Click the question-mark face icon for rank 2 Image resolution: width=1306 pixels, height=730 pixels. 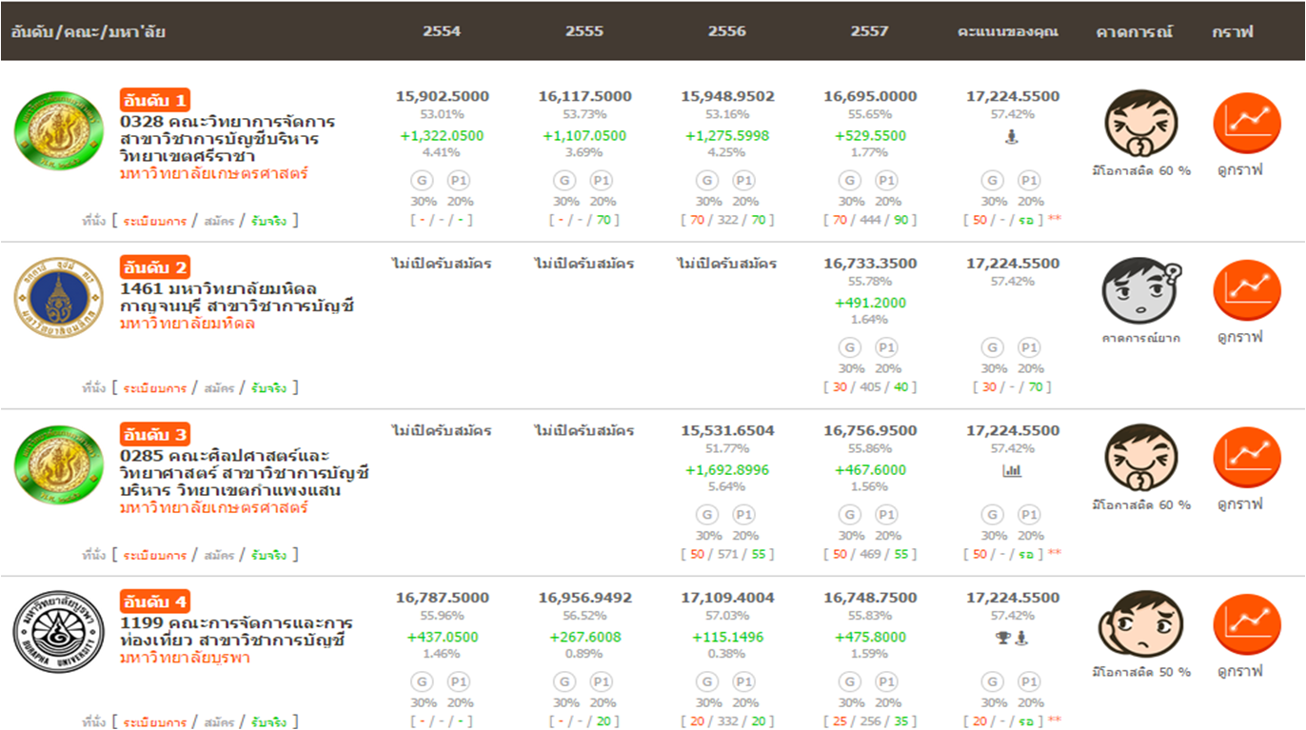point(1141,291)
